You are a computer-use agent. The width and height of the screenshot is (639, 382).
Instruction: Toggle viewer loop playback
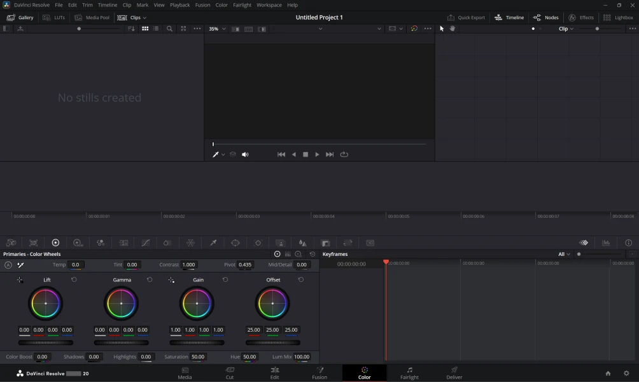[344, 155]
